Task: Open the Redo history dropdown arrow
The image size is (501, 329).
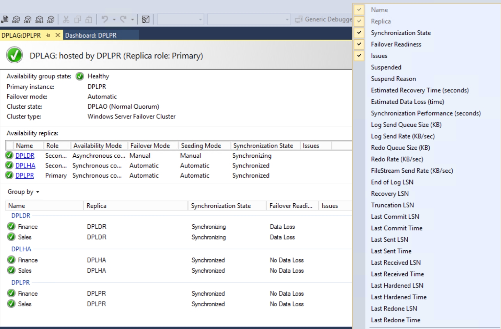Action: click(132, 19)
